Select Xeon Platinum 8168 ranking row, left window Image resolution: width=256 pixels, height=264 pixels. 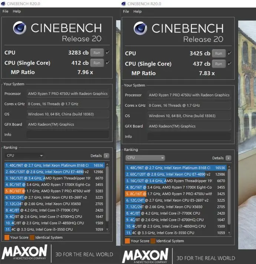pos(55,165)
